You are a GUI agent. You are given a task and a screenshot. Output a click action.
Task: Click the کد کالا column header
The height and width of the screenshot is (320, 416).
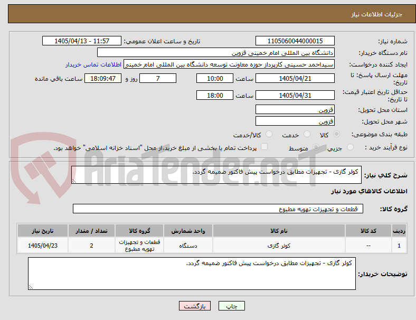368,231
